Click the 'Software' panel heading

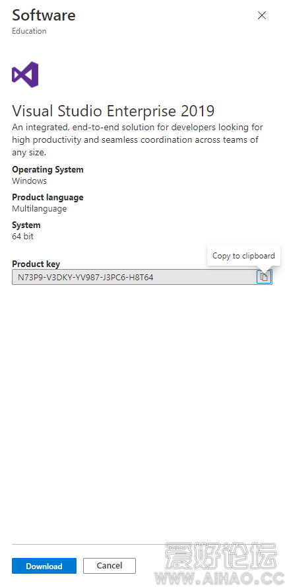pyautogui.click(x=44, y=15)
